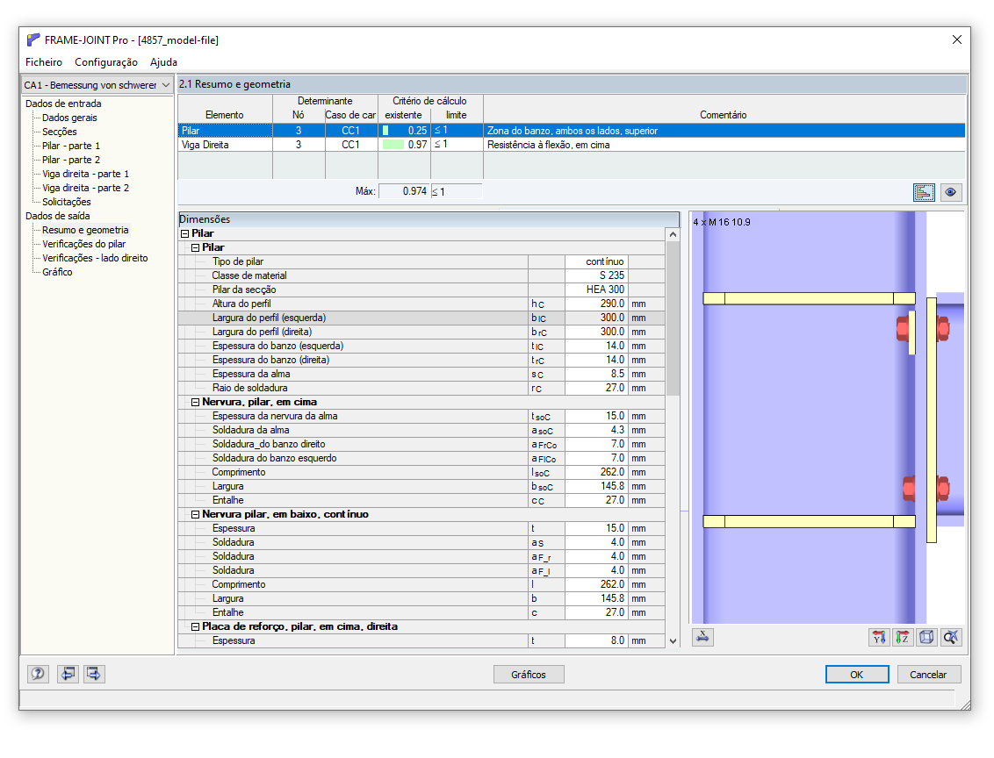Toggle the eye view mode icon
Viewport: 994px width, 758px height.
tap(950, 192)
